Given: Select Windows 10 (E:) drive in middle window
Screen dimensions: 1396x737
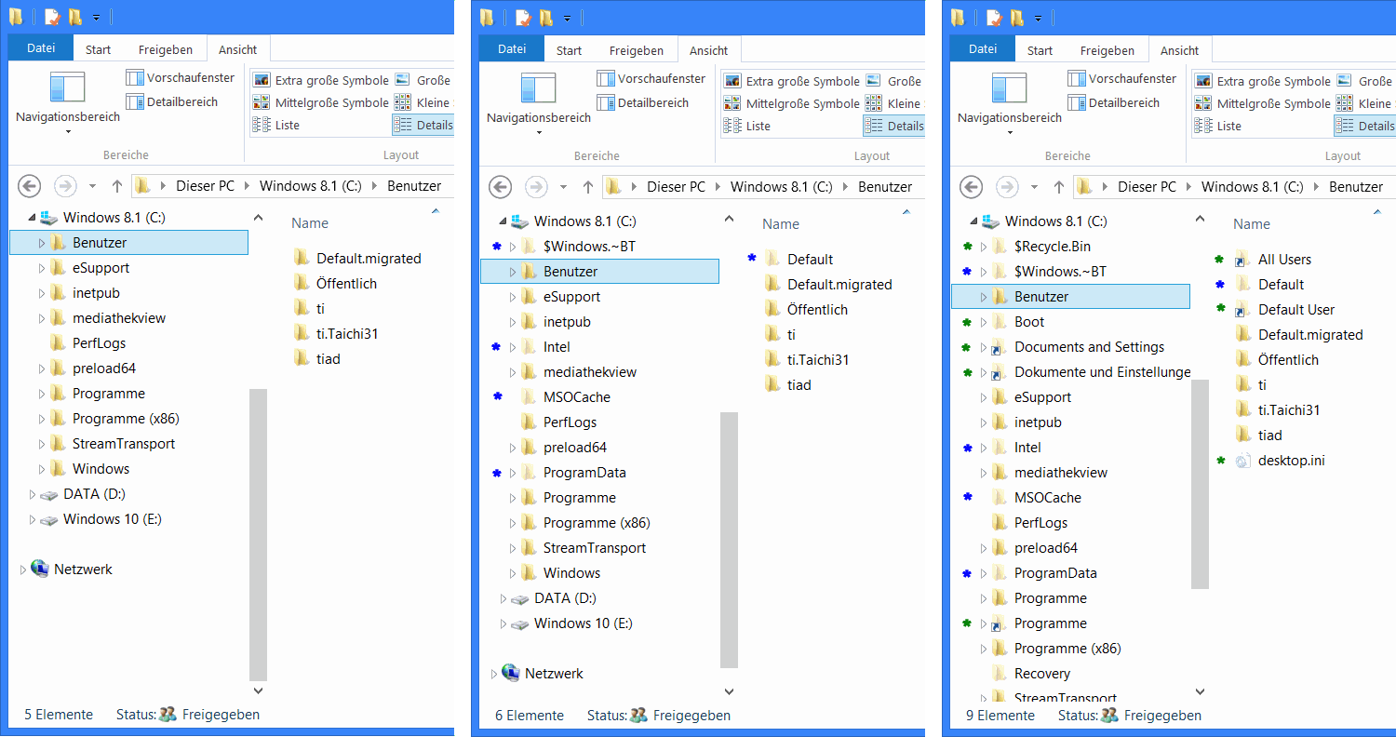Looking at the screenshot, I should pos(583,623).
